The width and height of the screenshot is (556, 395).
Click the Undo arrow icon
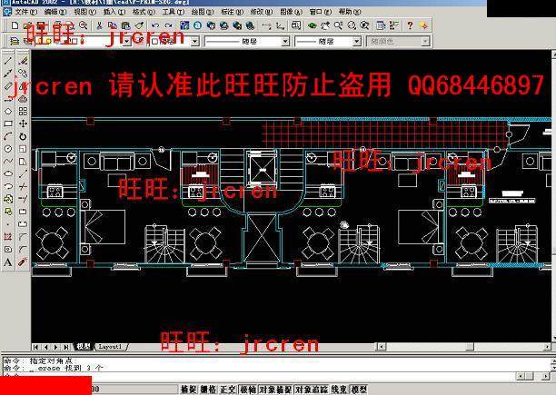tap(155, 25)
